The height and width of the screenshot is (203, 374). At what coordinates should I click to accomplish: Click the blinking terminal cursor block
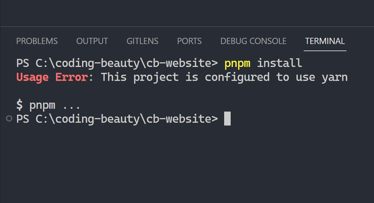point(227,119)
